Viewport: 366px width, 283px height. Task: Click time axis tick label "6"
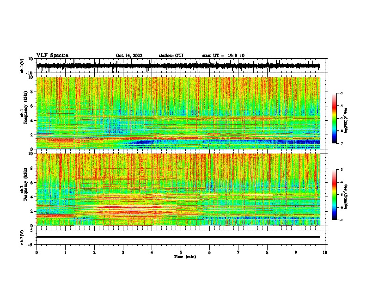[210, 252]
